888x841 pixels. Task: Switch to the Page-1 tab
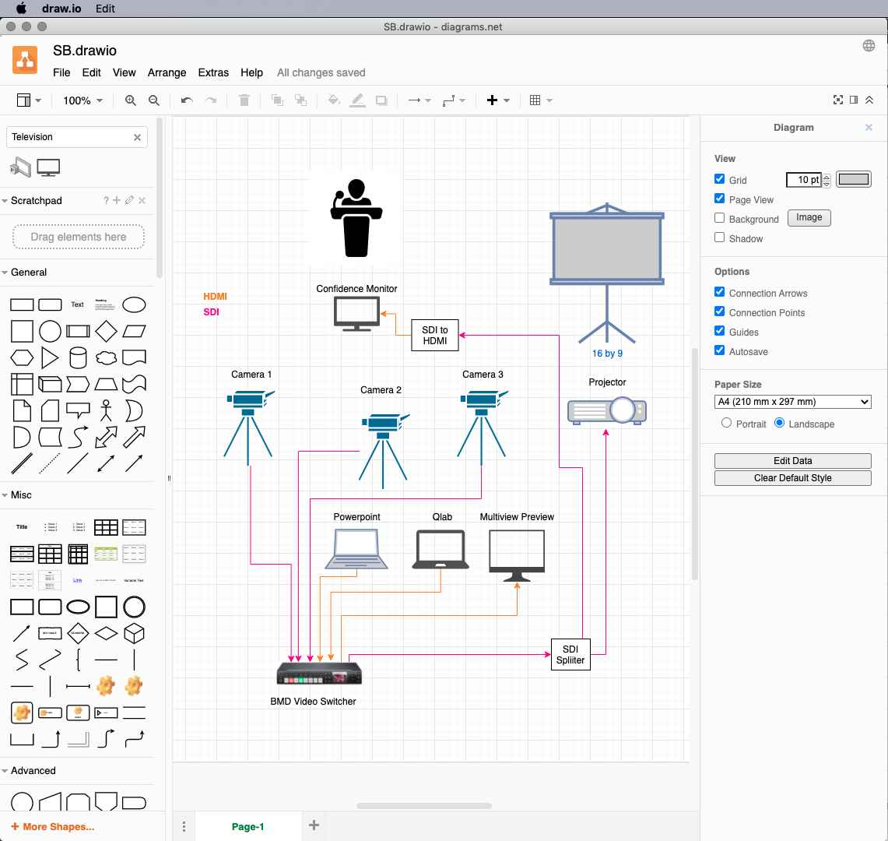click(247, 826)
